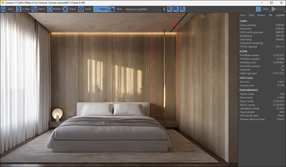Click the 'Denoising:' time row

tap(262, 40)
